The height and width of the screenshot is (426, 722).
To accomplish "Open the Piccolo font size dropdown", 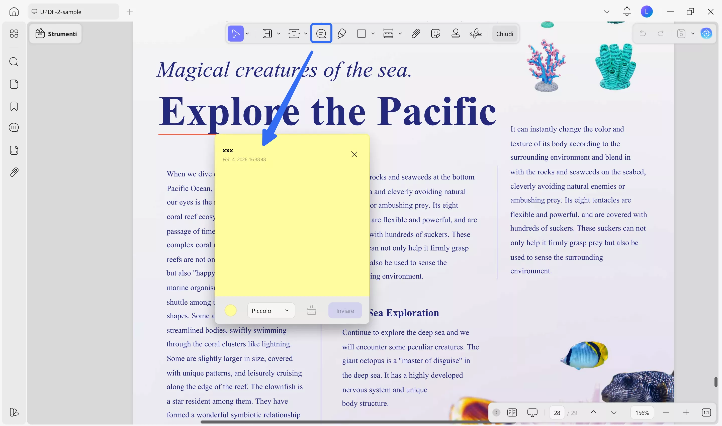I will [270, 310].
